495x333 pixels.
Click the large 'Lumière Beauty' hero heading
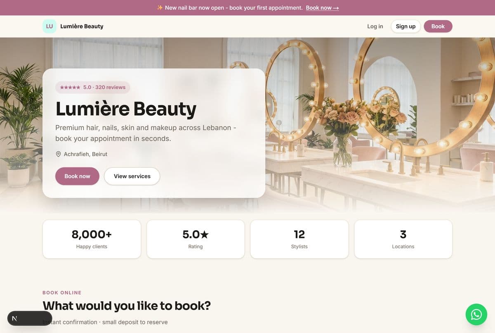click(126, 109)
